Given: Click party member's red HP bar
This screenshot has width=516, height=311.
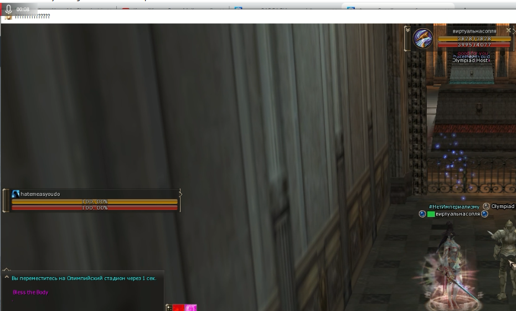Looking at the screenshot, I should click(94, 208).
